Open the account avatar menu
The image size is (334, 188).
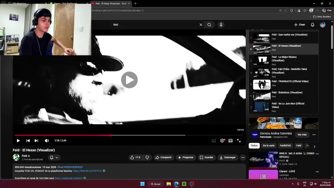[323, 25]
